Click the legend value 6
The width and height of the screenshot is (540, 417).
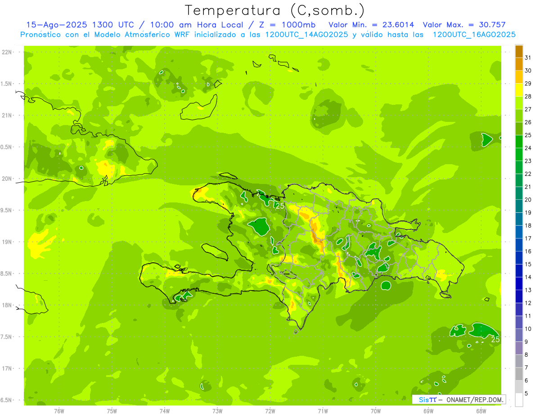526,381
